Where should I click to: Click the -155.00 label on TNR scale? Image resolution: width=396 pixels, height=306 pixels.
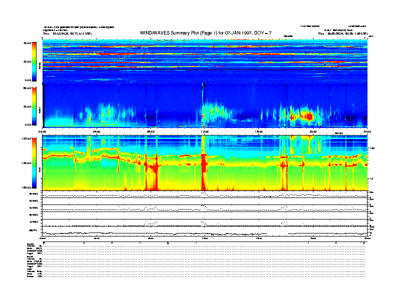[x=26, y=187]
